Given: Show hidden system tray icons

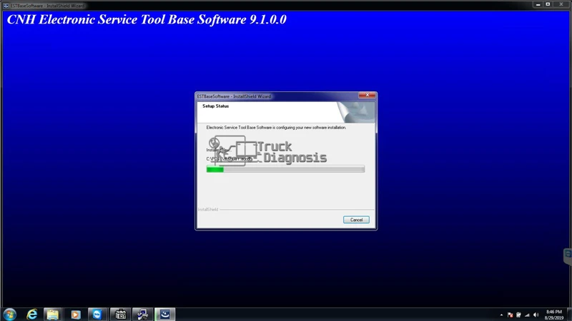Looking at the screenshot, I should coord(501,315).
